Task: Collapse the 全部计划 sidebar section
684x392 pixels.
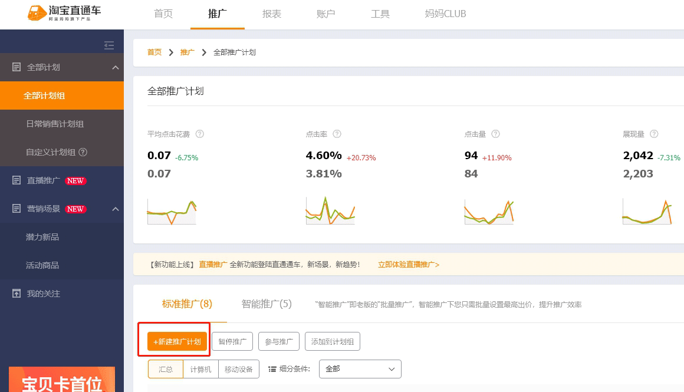Action: 116,67
